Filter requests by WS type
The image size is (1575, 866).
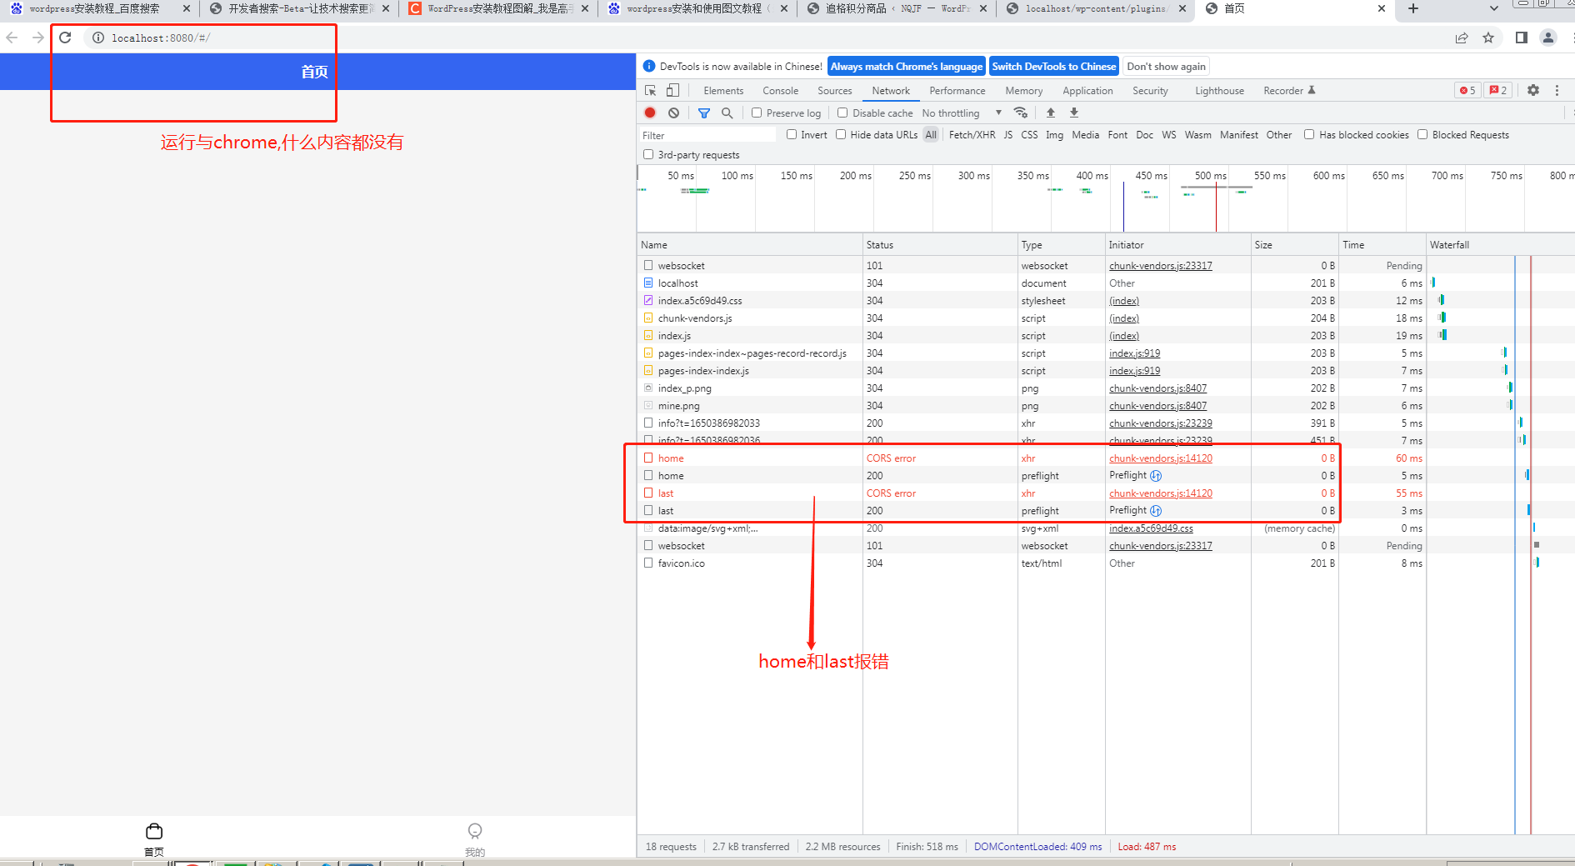(x=1168, y=134)
